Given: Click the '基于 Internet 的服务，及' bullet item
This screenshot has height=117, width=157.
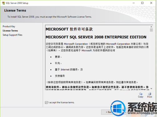Looking at the screenshot, I should coord(69,70).
